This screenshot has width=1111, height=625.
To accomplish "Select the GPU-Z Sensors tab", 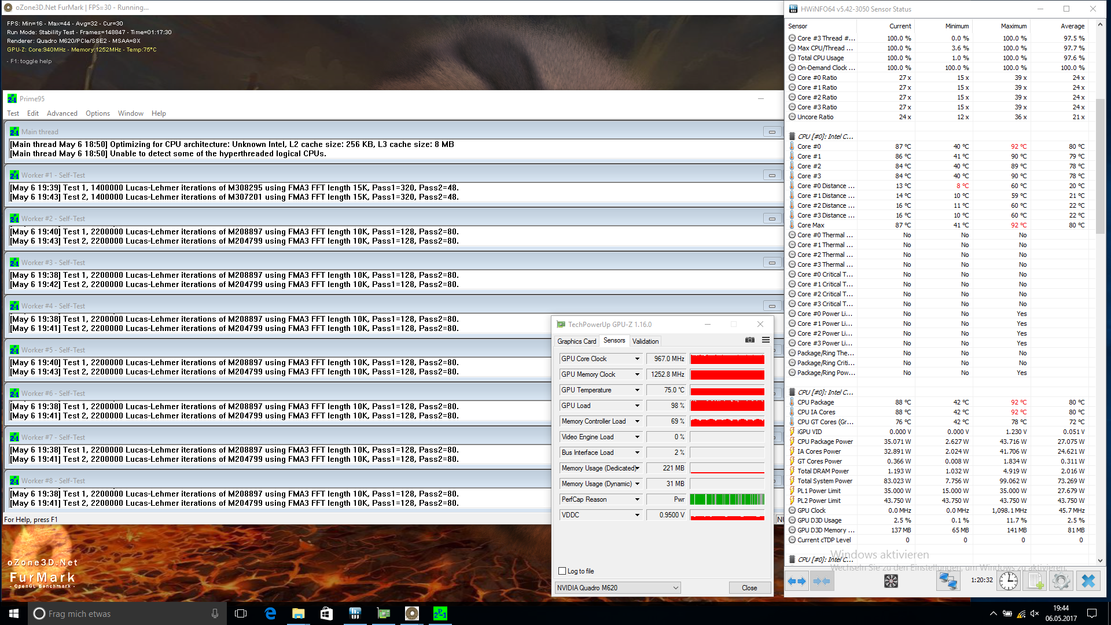I will [x=614, y=340].
